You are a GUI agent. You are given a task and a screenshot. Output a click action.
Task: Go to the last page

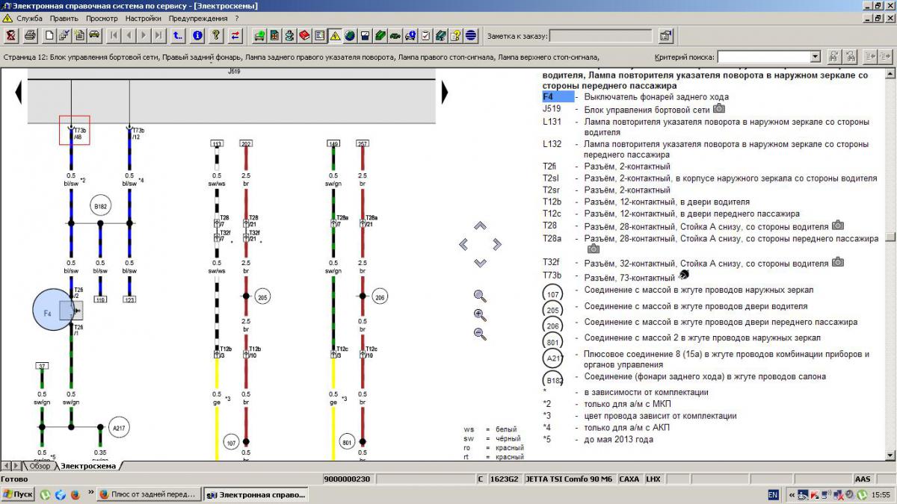coord(158,35)
